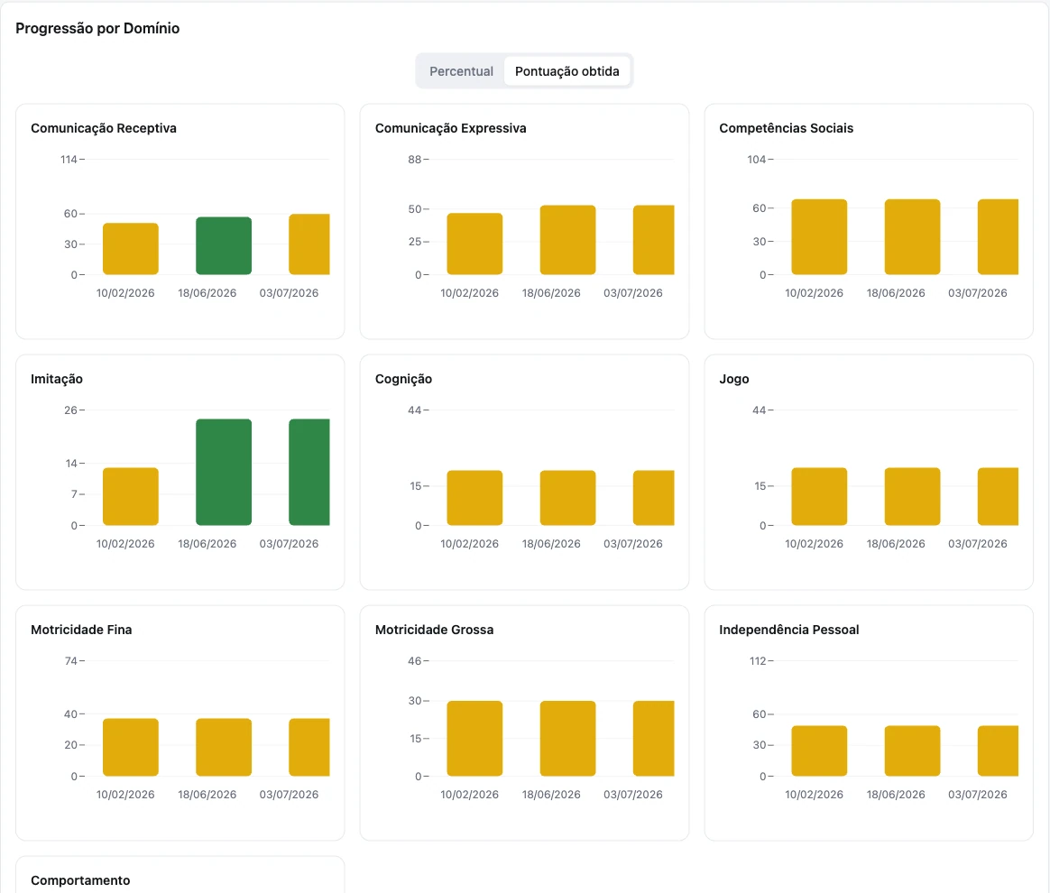Click the Competências Sociais card title
1050x893 pixels.
point(787,128)
